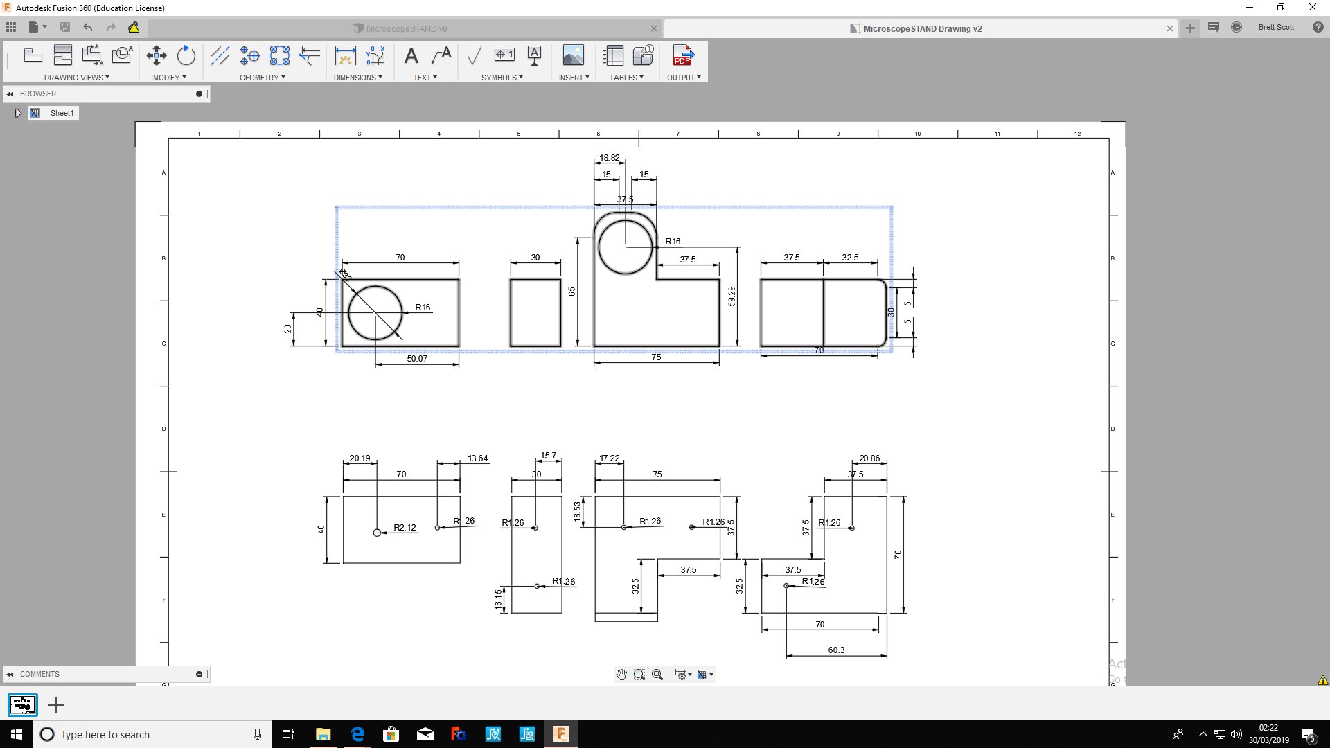Collapse the Browser panel with minus button
The image size is (1330, 748).
199,93
